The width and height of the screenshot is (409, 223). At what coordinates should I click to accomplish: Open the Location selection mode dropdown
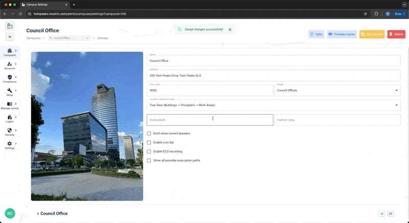click(x=274, y=105)
